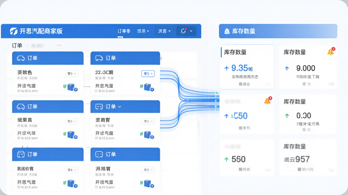Open the first header dropdown after 订单 tab
Screen dimensions: 348x195
point(143,31)
